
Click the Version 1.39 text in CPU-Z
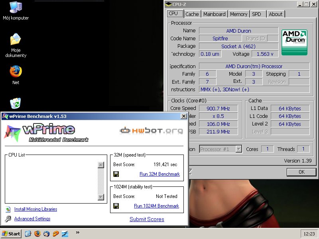[298, 161]
